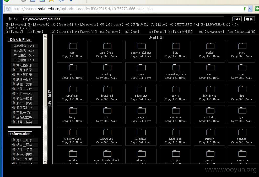Screen dimensions: 259x177
Task: Open 连接数据库 database menu item
Action: point(24,117)
